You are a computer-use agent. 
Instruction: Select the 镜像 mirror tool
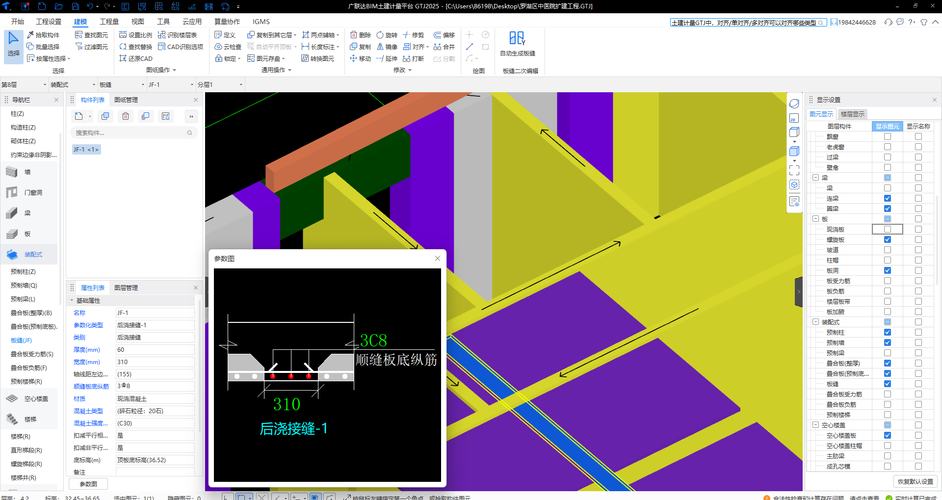point(387,47)
